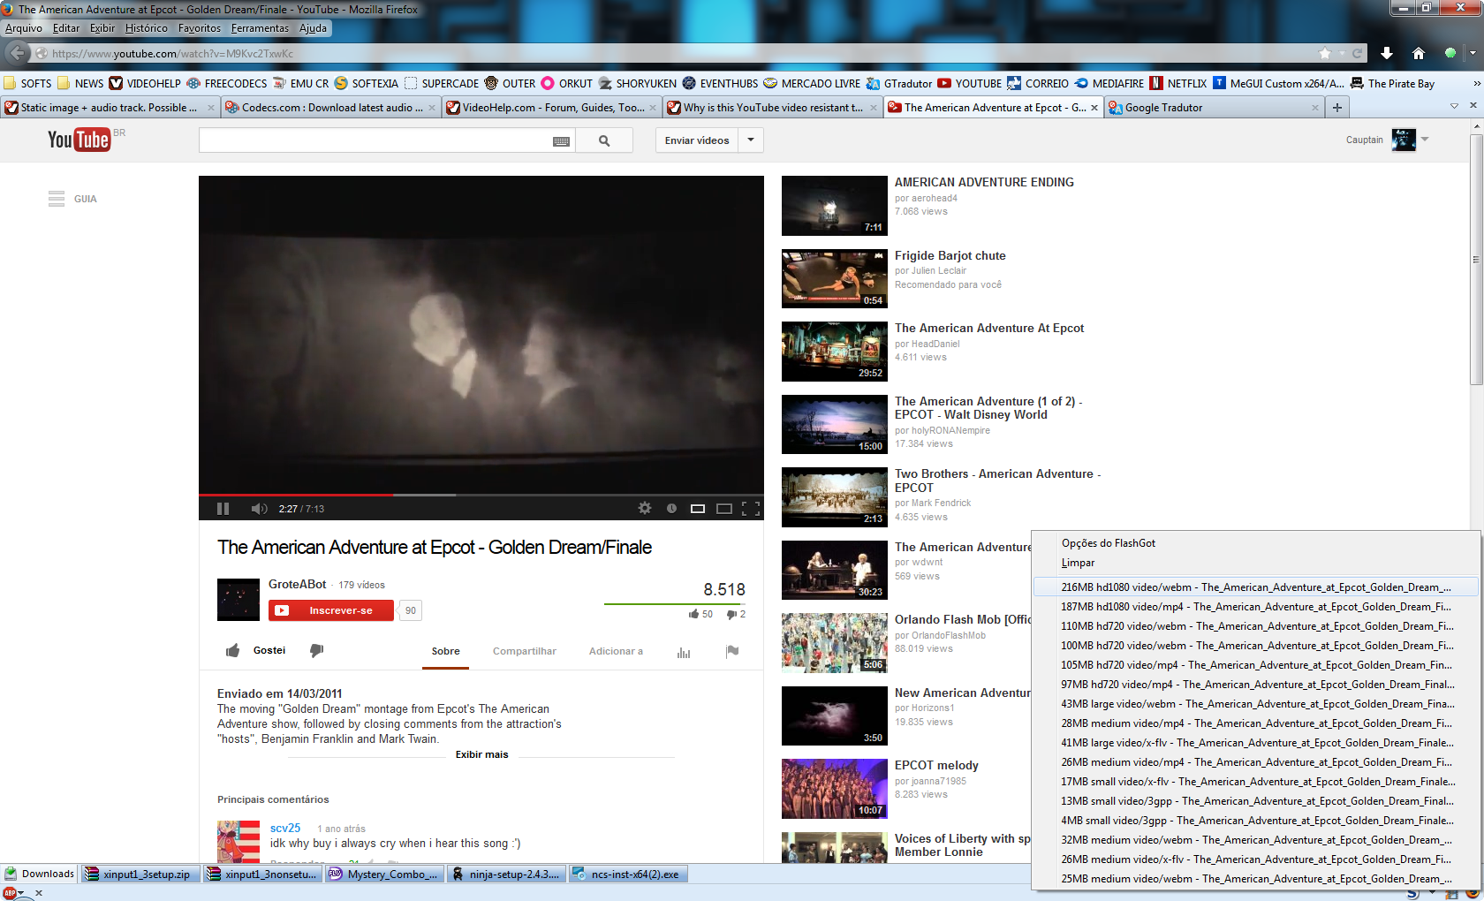Open the Cauptain account avatar

(1404, 140)
